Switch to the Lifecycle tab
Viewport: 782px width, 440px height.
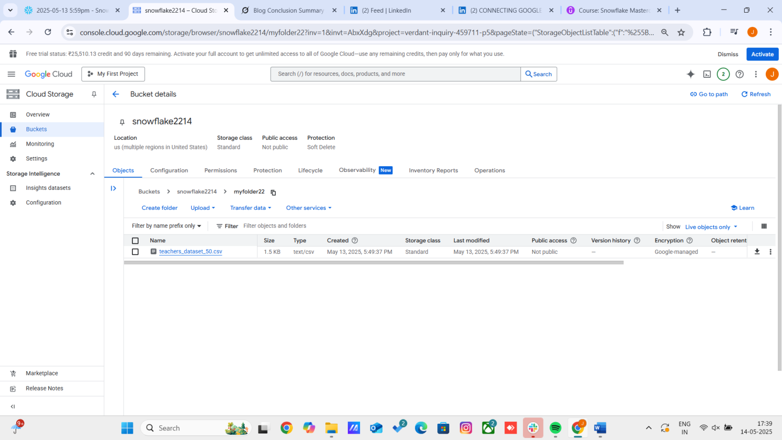click(310, 170)
